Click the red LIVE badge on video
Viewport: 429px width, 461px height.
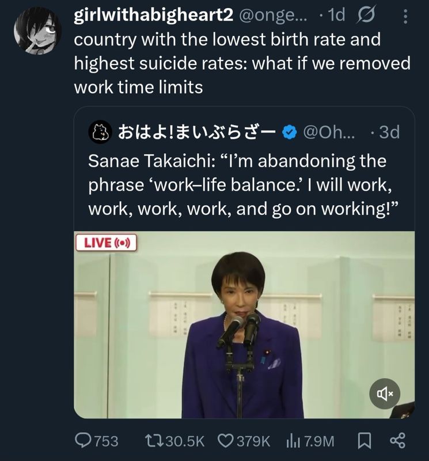tap(108, 243)
